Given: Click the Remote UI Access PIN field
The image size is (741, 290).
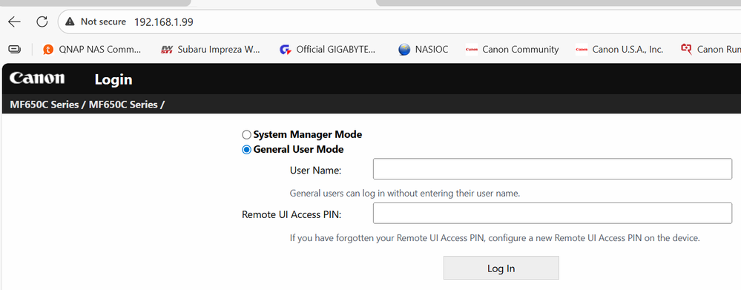Looking at the screenshot, I should (x=553, y=213).
